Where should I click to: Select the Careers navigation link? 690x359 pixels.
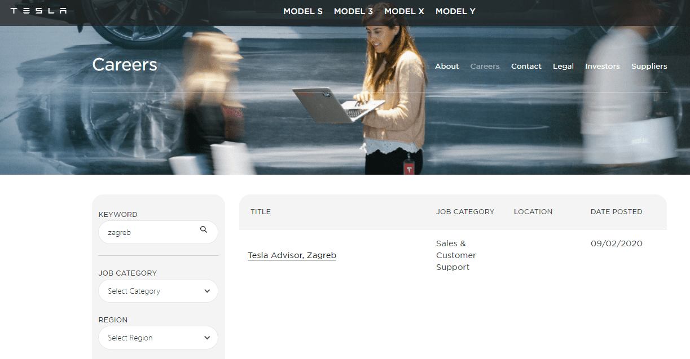tap(485, 66)
